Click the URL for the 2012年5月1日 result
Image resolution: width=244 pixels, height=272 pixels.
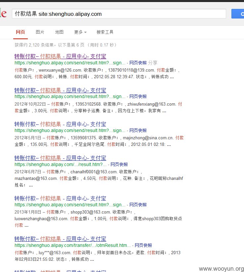(70, 130)
